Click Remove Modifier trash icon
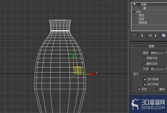This screenshot has height=113, width=167. (x=156, y=35)
